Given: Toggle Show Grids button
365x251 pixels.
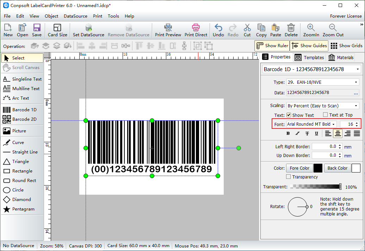Looking at the screenshot, I should (346, 46).
